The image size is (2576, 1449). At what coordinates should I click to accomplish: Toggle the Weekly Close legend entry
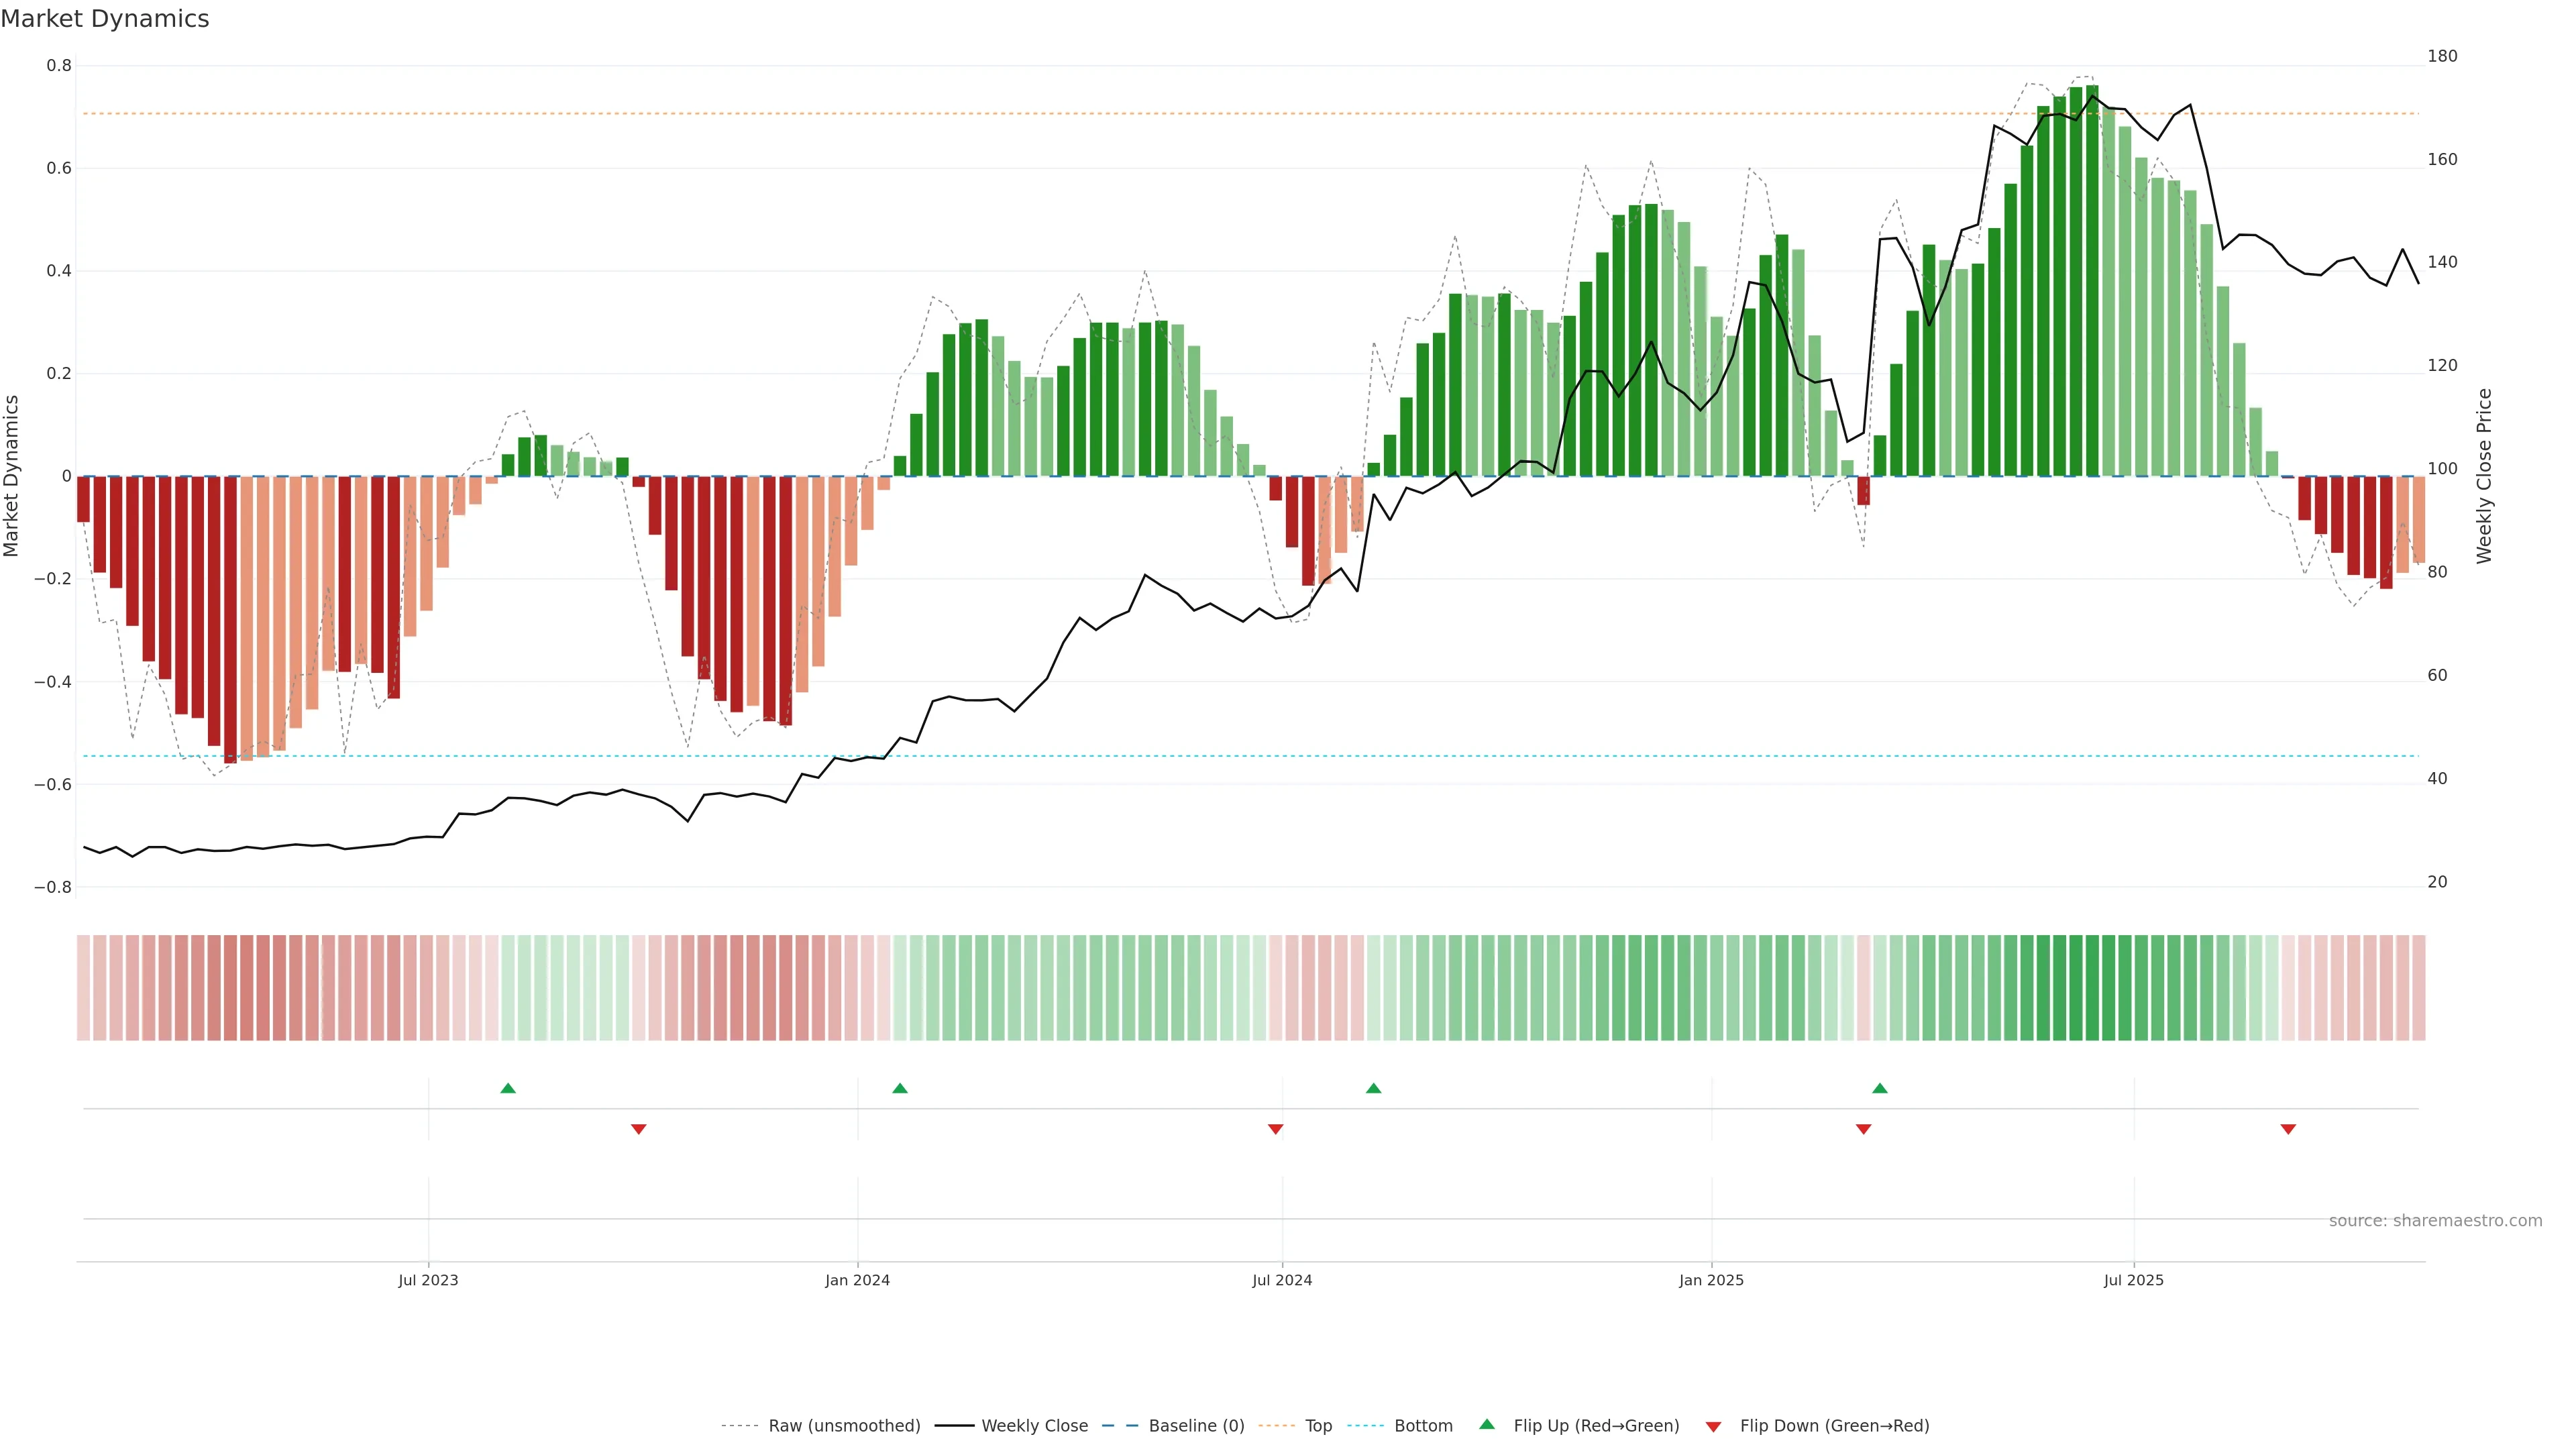pos(1034,1426)
